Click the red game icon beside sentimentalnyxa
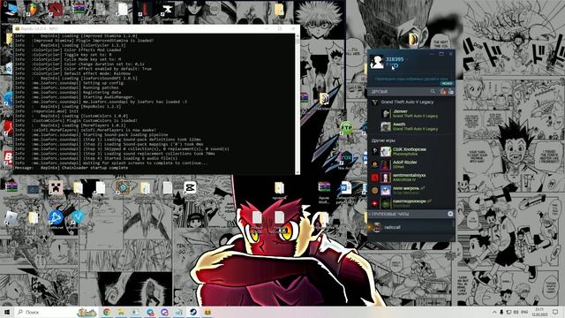The height and width of the screenshot is (318, 565). click(x=374, y=178)
